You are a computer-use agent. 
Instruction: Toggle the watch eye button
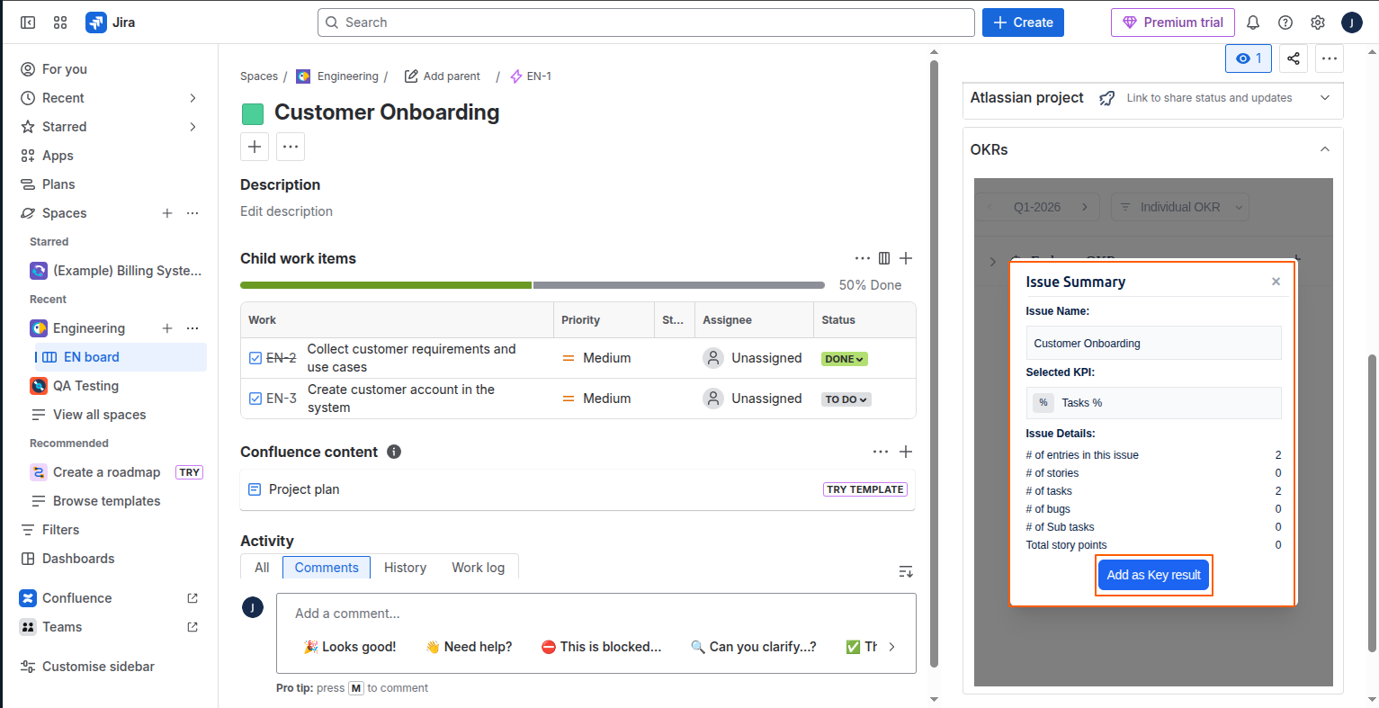(1249, 58)
